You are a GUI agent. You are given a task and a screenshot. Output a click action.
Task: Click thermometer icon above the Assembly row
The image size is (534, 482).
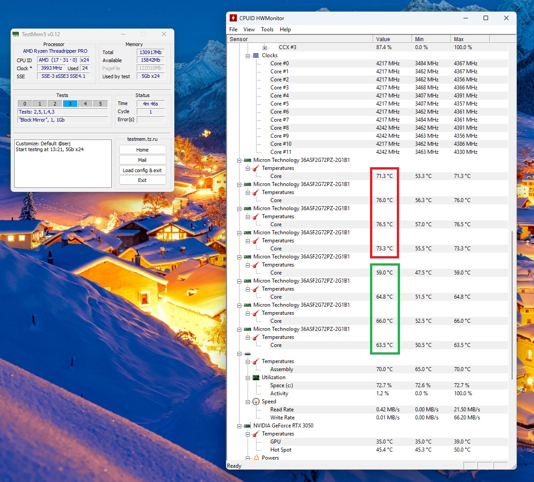pos(256,361)
